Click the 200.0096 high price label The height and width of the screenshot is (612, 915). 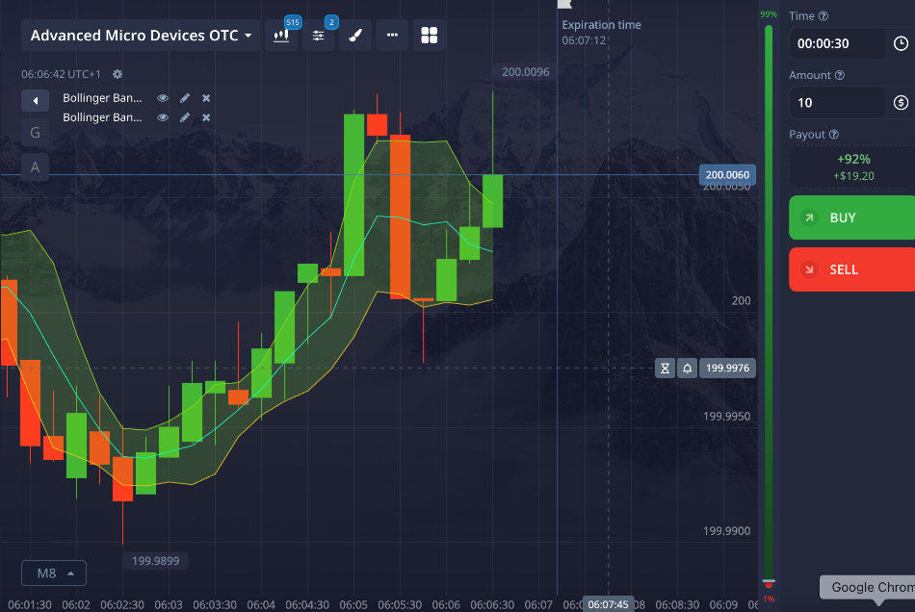pos(525,72)
